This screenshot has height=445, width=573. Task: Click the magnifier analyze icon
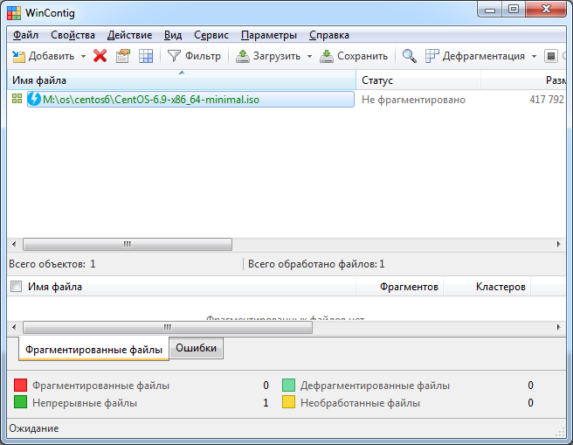click(409, 56)
